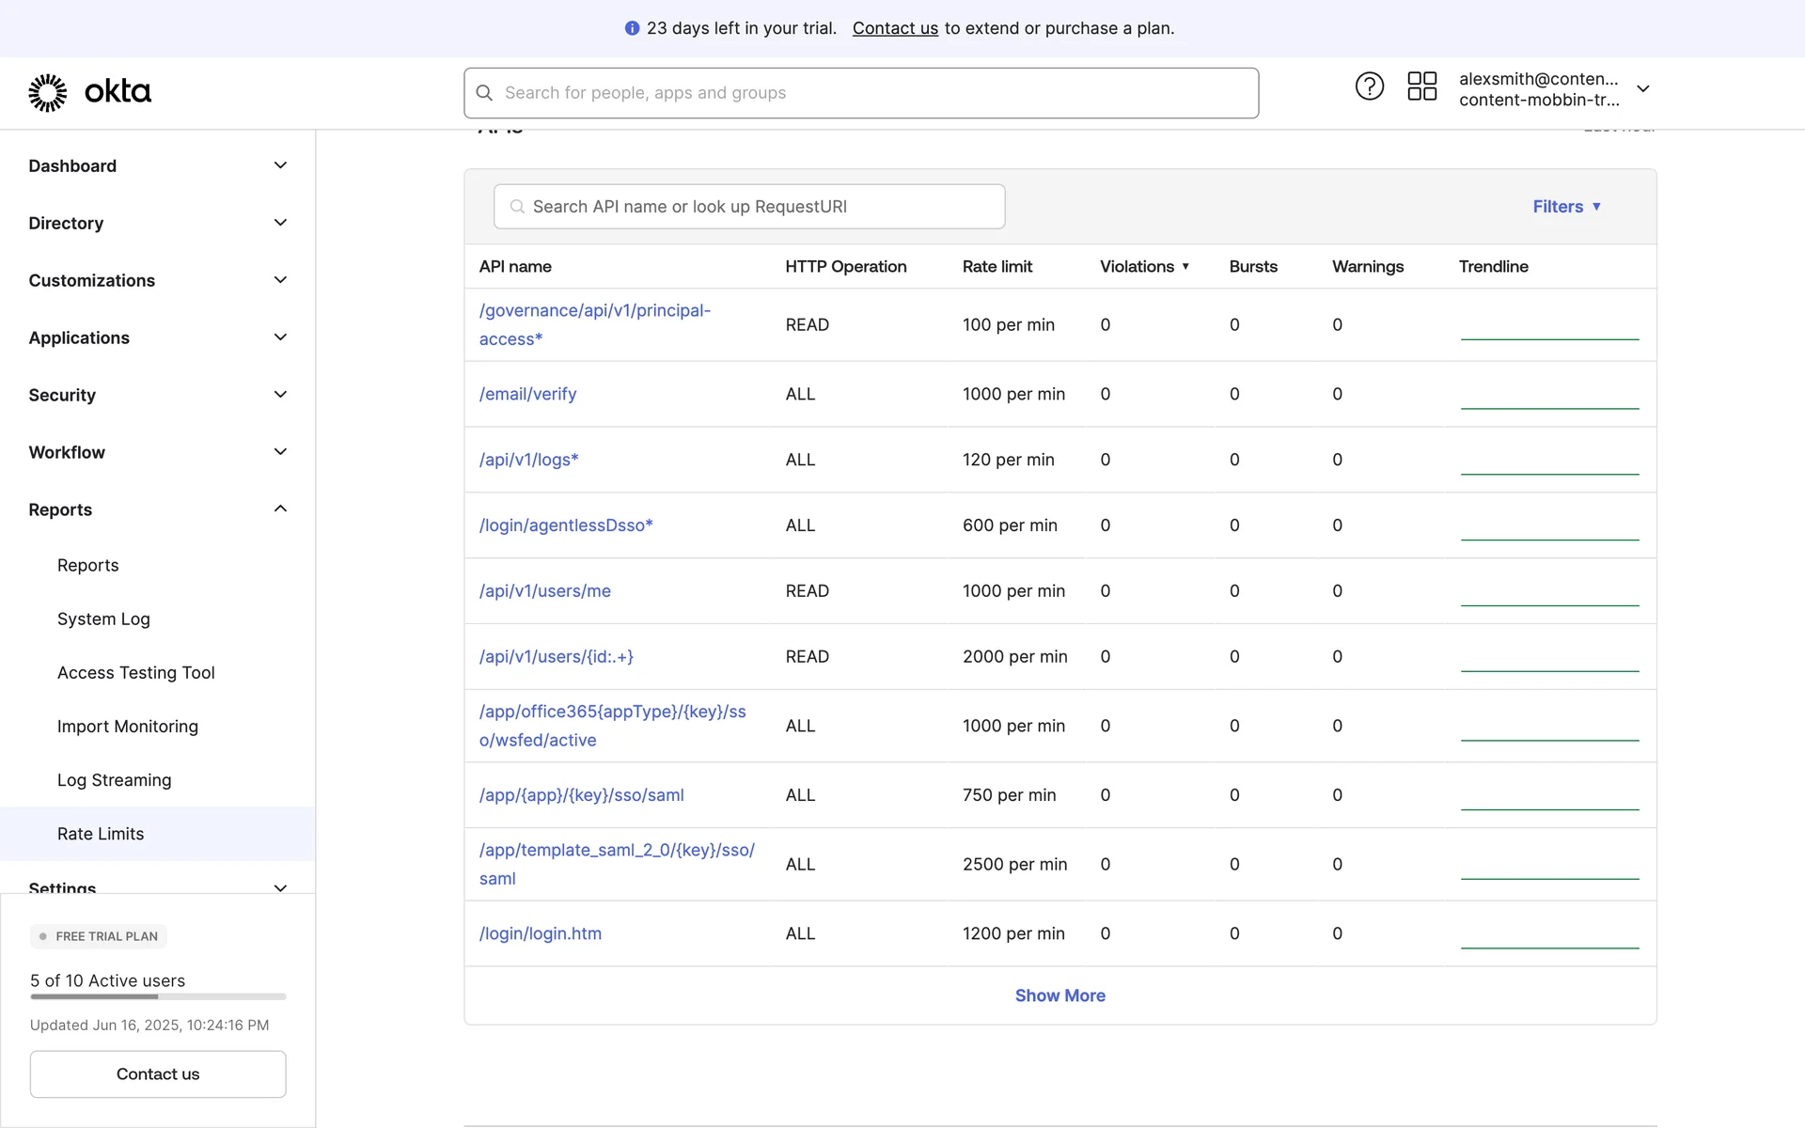Click the magnifier icon in API search
This screenshot has height=1128, width=1805.
pos(517,207)
